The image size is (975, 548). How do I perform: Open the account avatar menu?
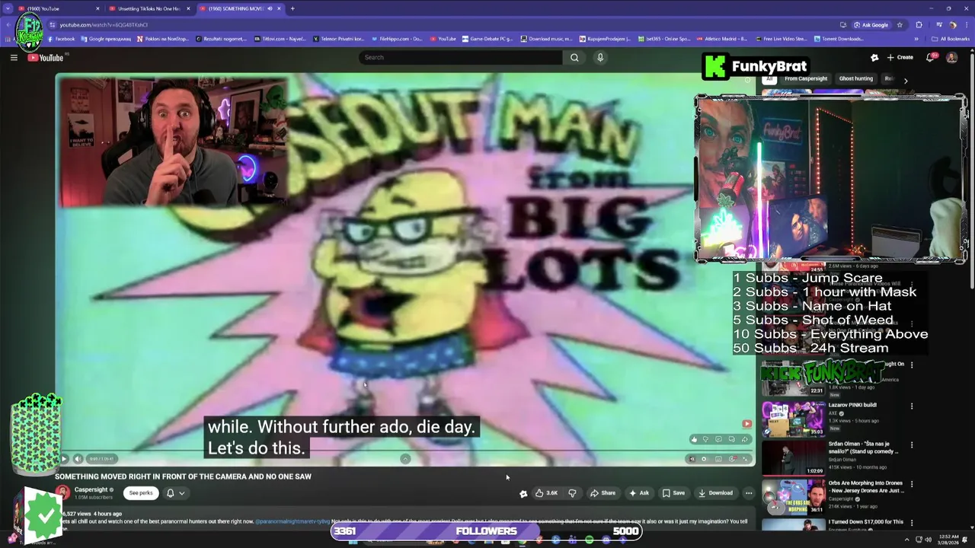(951, 57)
